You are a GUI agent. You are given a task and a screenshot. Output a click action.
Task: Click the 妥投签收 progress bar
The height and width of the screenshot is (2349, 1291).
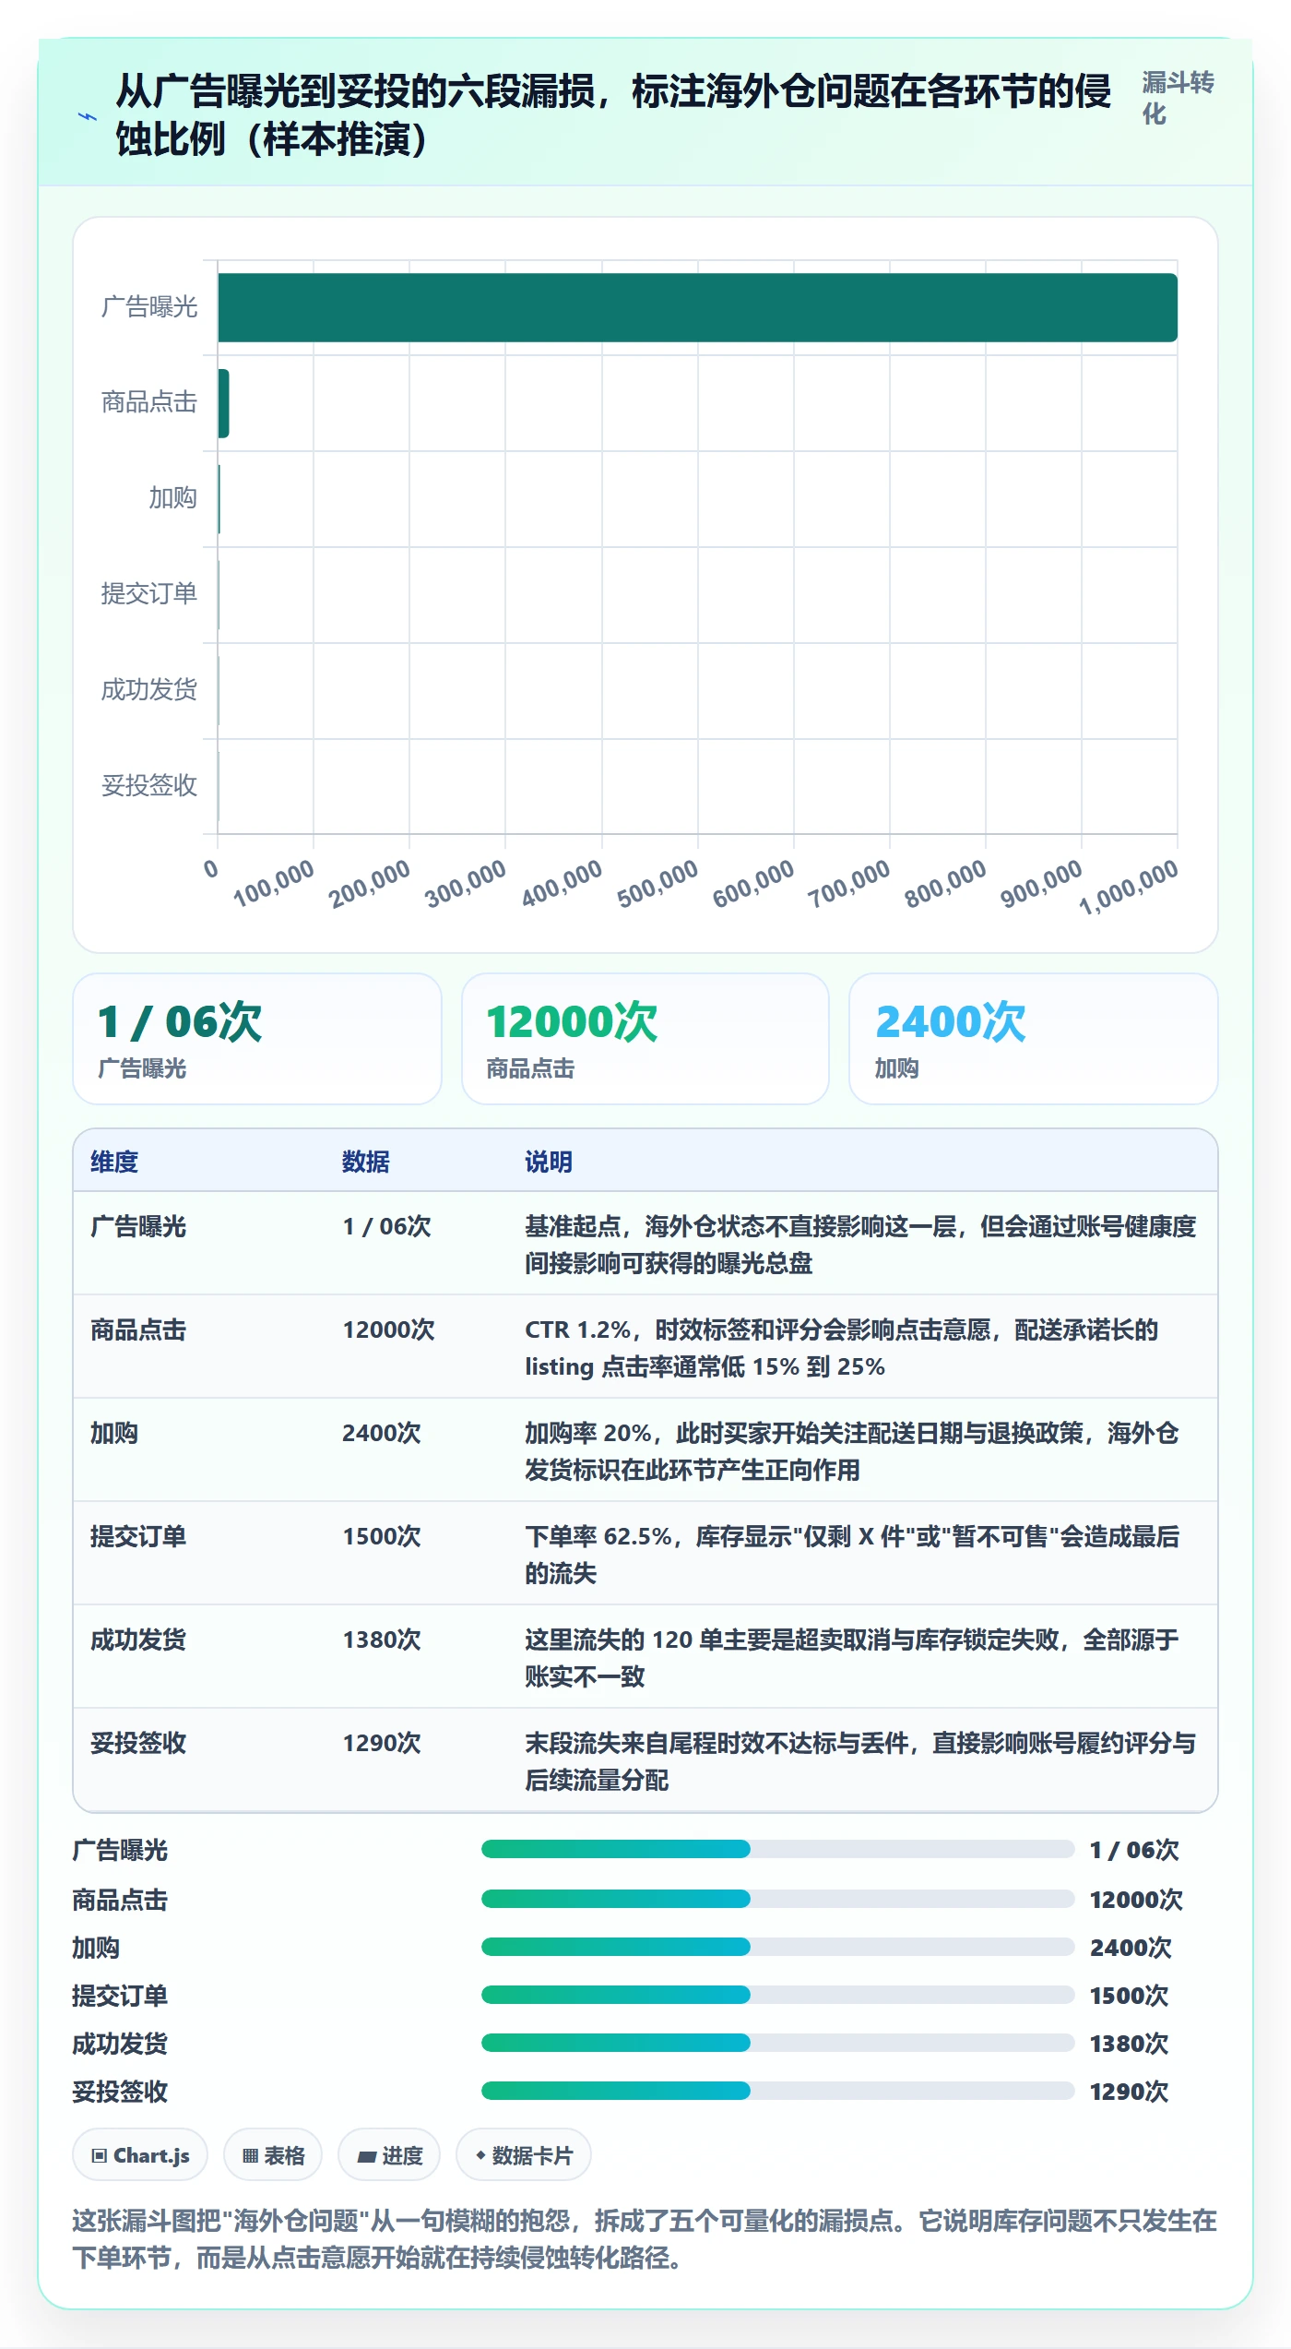[x=777, y=2091]
